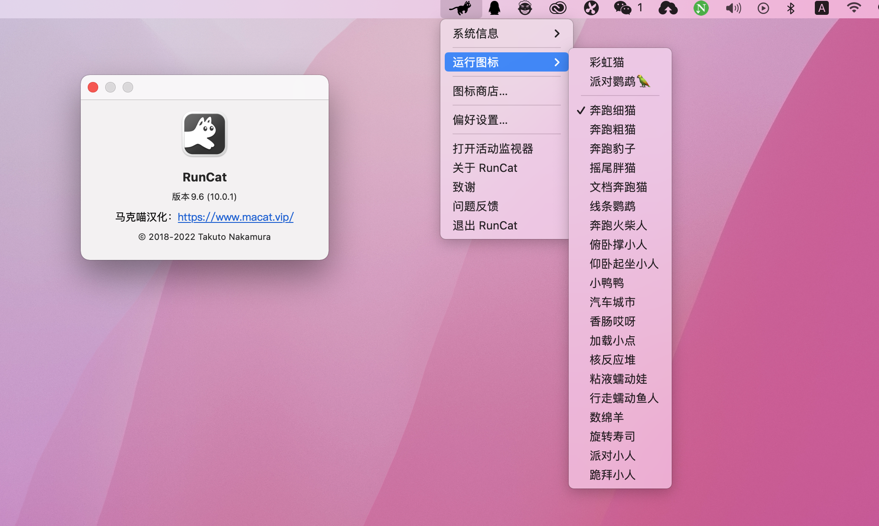This screenshot has width=879, height=526.
Task: Open the volume control icon
Action: tap(733, 8)
